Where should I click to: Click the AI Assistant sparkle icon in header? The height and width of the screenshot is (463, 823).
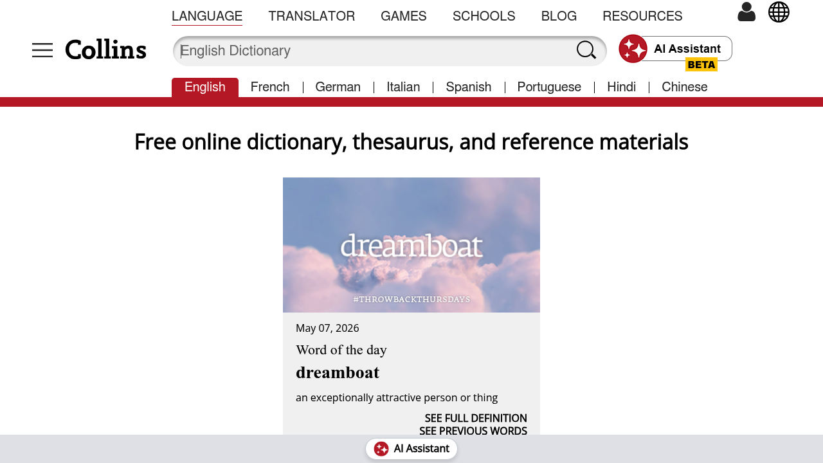[633, 49]
